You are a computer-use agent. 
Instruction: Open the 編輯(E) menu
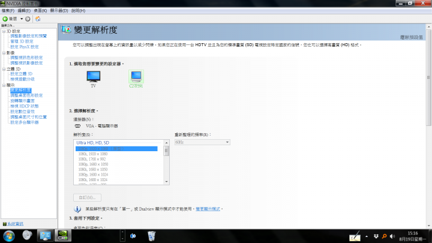(x=24, y=10)
